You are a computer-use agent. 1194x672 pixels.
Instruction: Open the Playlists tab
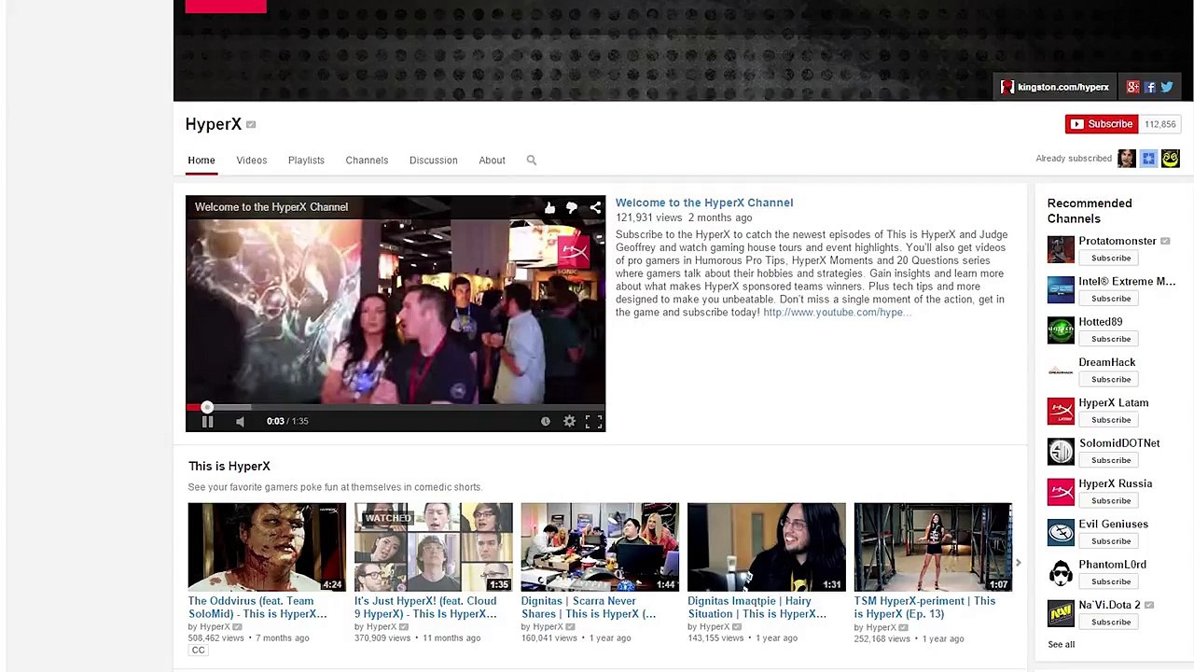tap(306, 161)
